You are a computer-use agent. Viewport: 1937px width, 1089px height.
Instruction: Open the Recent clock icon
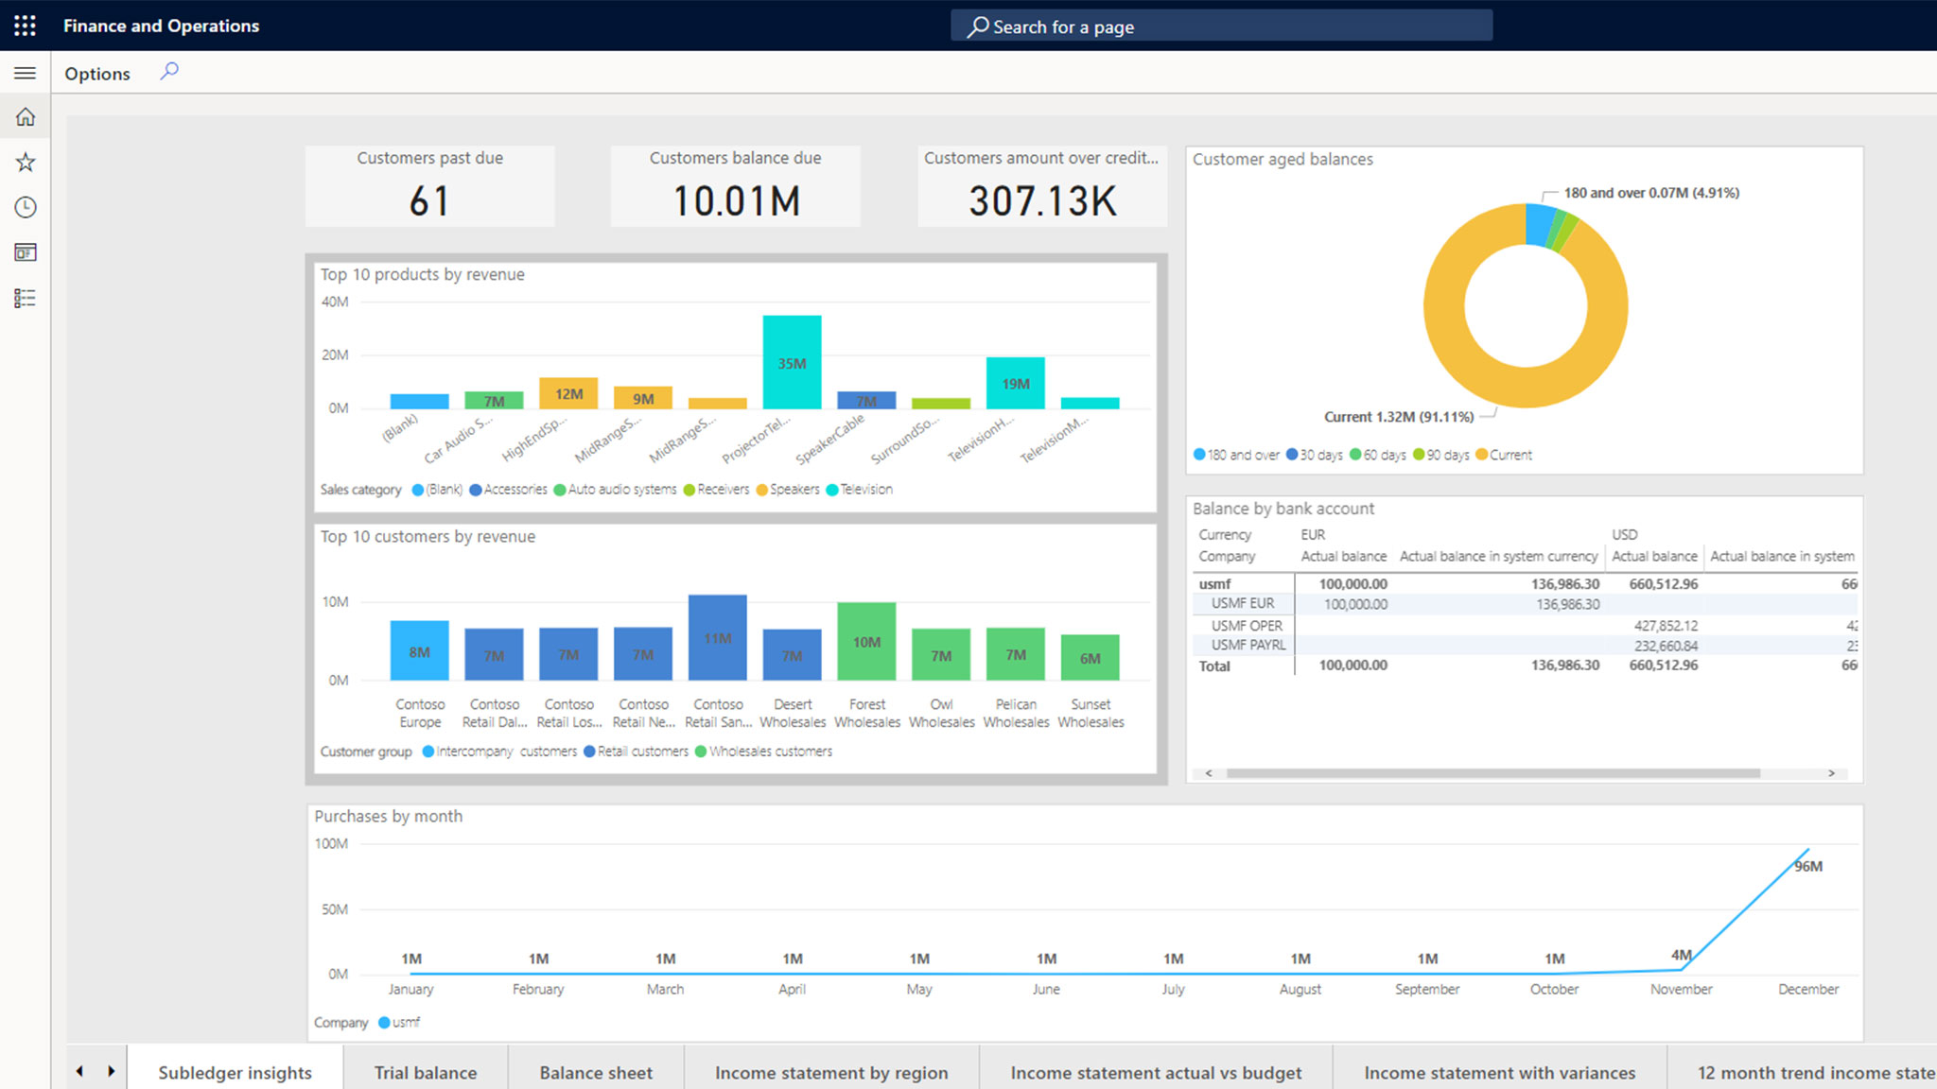(26, 207)
